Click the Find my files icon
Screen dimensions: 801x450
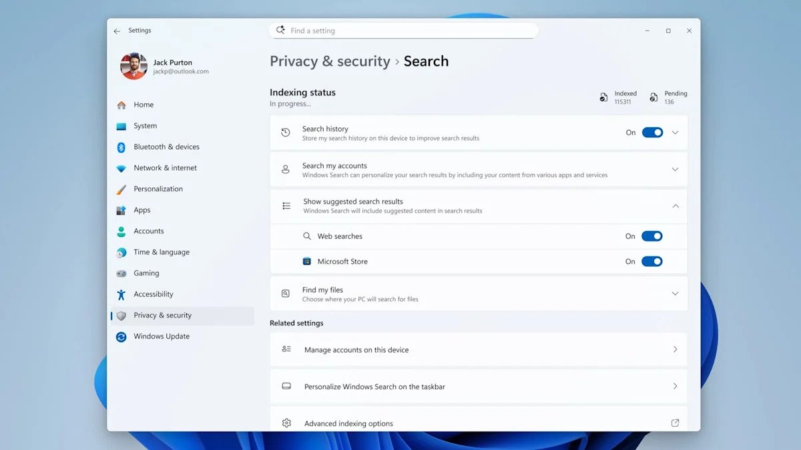point(286,293)
